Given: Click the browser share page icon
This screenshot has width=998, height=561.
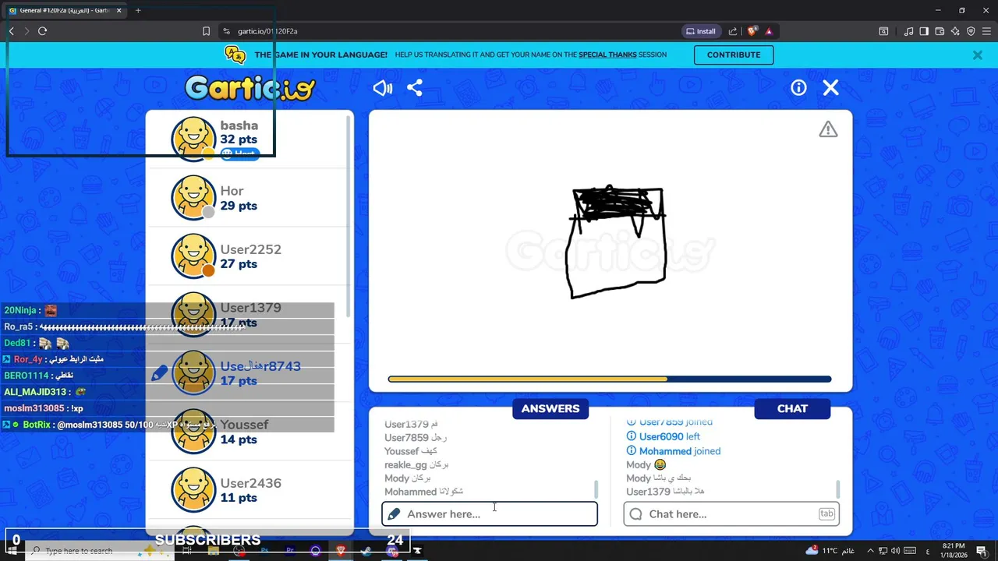Looking at the screenshot, I should click(733, 31).
